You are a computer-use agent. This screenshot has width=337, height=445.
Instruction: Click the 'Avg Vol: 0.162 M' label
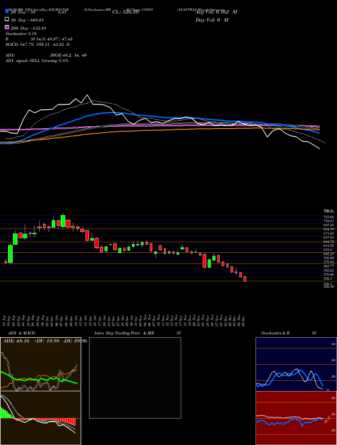(216, 12)
